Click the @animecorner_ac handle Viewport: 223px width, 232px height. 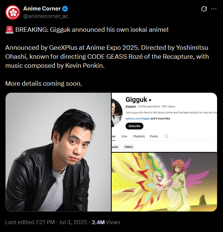point(46,16)
